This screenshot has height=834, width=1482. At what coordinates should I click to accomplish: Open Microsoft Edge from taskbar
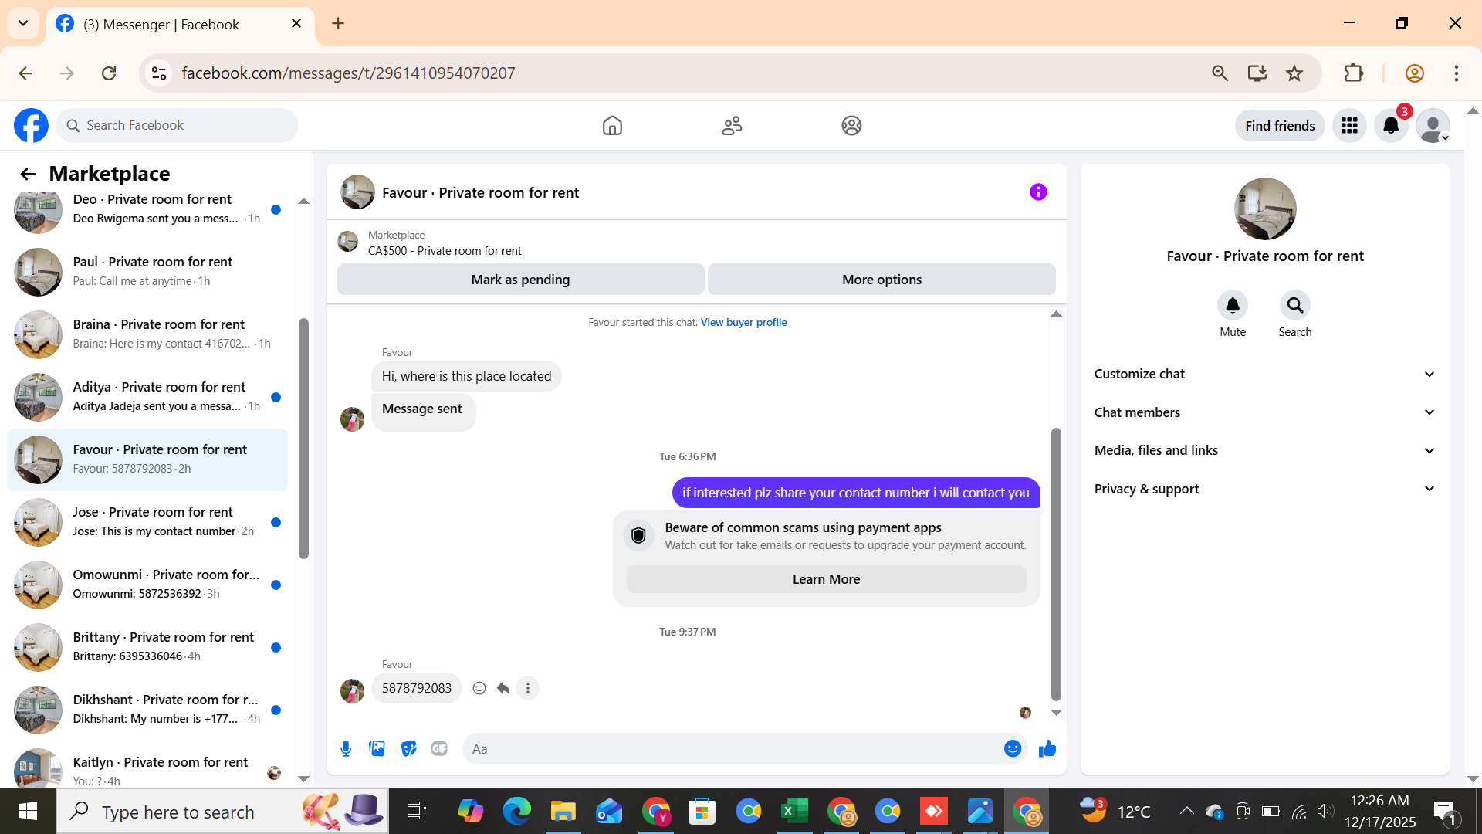516,811
